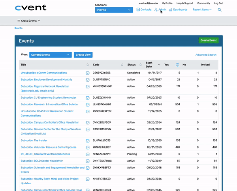Image resolution: width=237 pixels, height=191 pixels.
Task: Open Subscribe: The Insider event
Action: click(34, 140)
